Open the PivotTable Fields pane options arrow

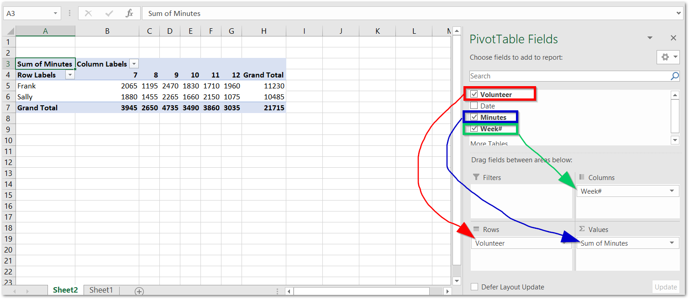pos(650,38)
